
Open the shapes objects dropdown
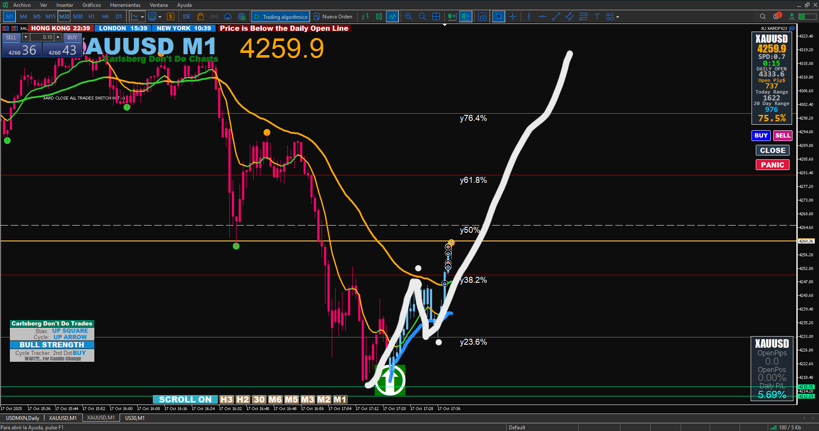pyautogui.click(x=612, y=17)
